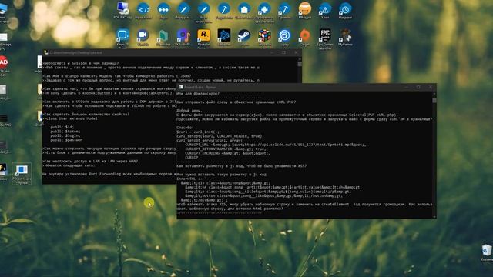Click the scrollbar thumb in the front console
The height and width of the screenshot is (277, 493).
[x=434, y=101]
